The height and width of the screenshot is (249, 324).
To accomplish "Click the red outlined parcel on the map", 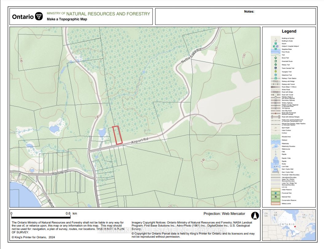I will pyautogui.click(x=117, y=135).
